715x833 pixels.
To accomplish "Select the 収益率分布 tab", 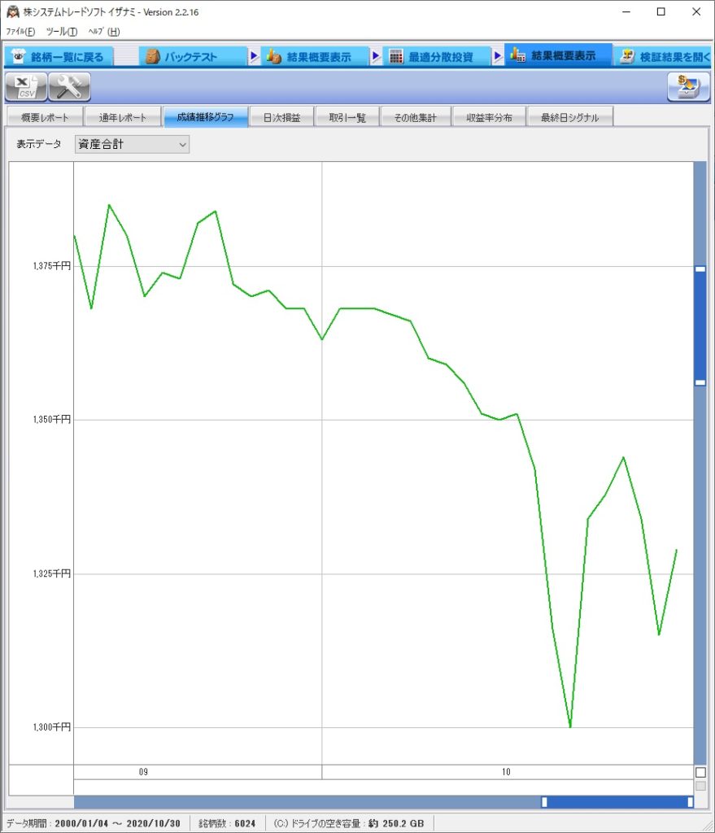I will (x=489, y=118).
